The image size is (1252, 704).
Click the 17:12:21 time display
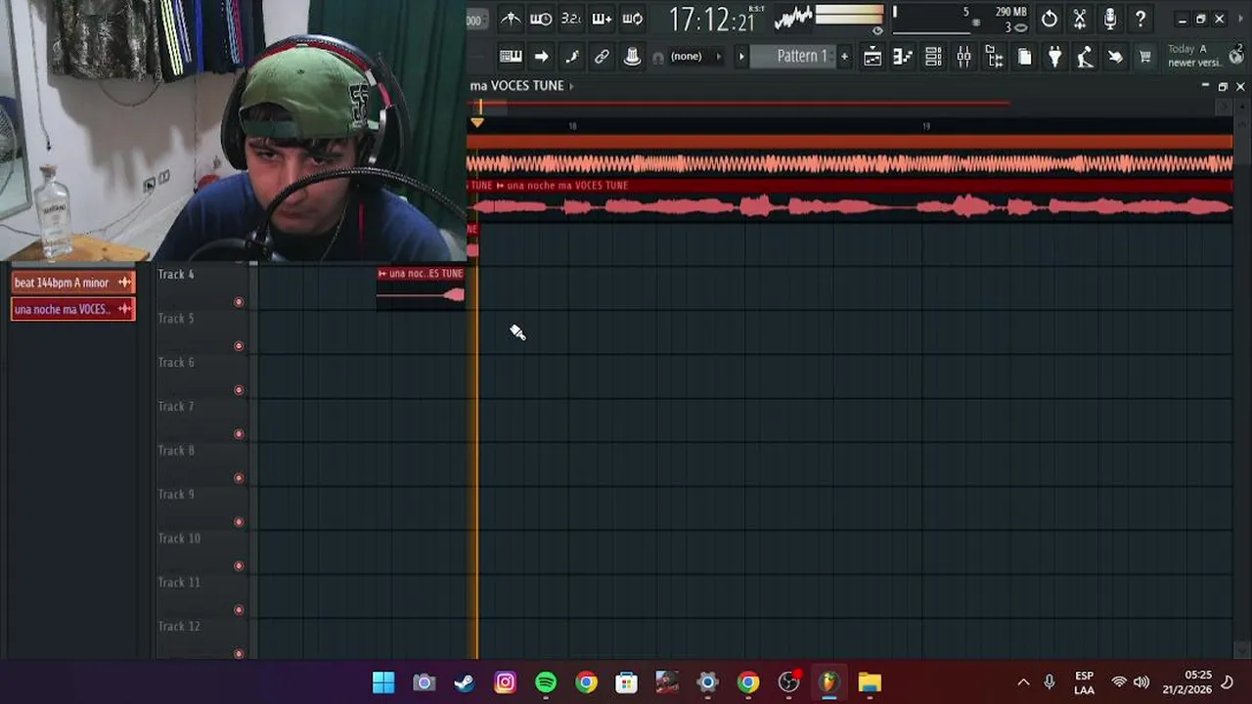point(713,20)
